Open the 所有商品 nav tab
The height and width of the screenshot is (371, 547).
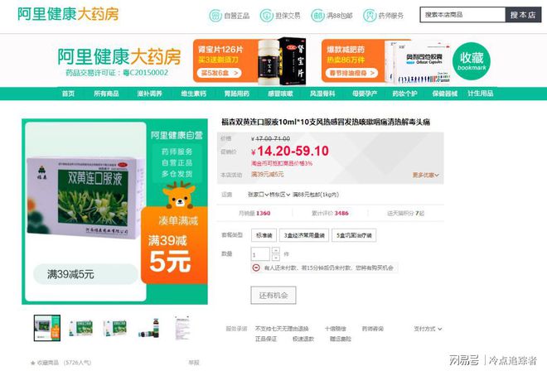pyautogui.click(x=106, y=94)
